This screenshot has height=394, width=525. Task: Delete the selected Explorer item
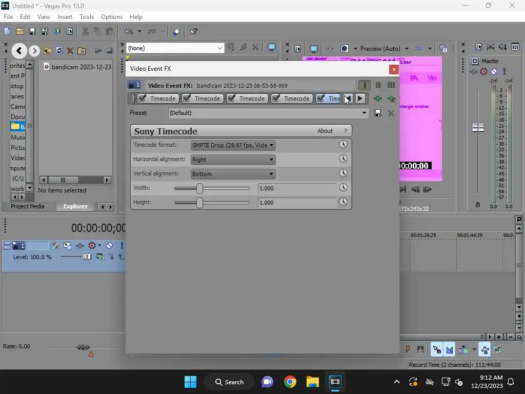tap(70, 51)
